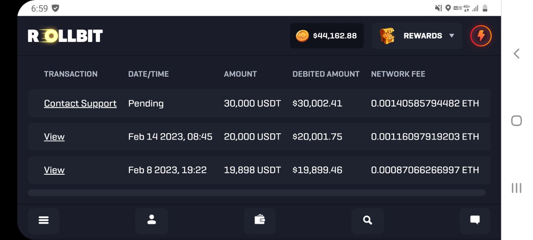Click the Network Fee column header

[x=398, y=74]
